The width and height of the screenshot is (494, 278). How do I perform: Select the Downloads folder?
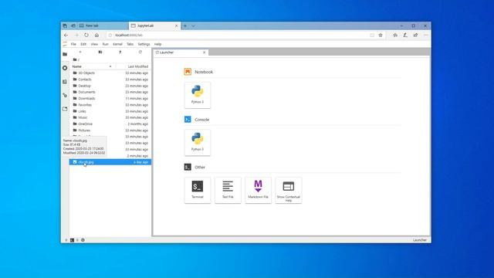[110, 98]
